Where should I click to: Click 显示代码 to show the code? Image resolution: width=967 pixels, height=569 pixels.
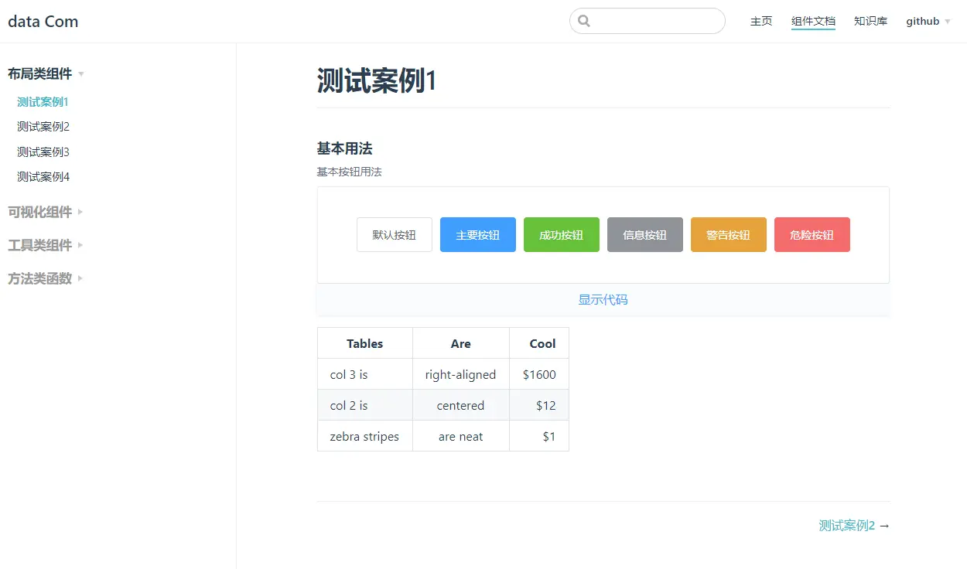(603, 299)
